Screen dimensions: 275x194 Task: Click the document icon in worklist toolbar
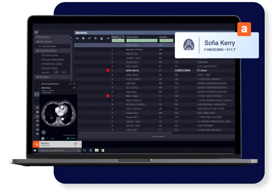[x=84, y=38]
